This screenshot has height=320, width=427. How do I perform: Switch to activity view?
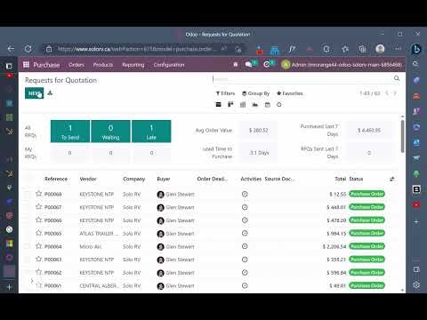pos(279,104)
